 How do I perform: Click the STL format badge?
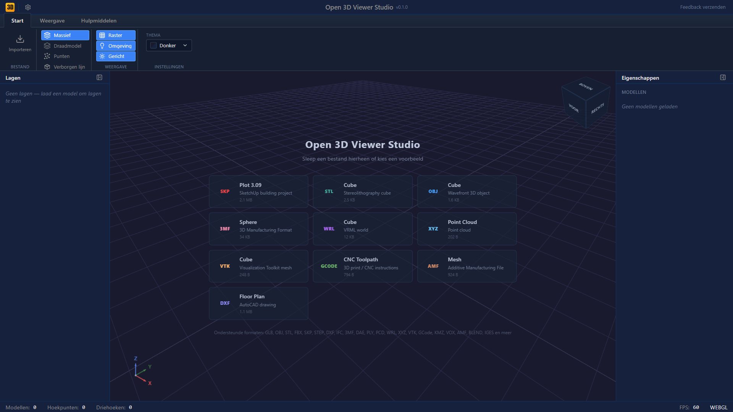(329, 192)
